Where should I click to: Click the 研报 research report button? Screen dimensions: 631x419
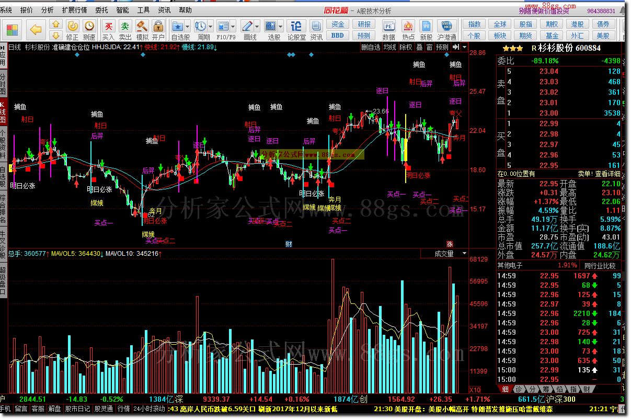pyautogui.click(x=364, y=24)
